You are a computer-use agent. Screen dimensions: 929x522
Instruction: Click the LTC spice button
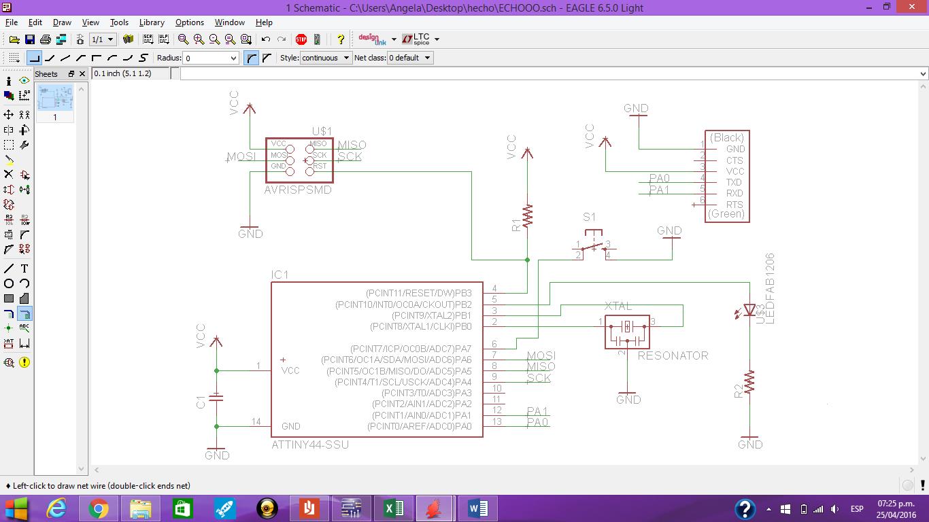click(416, 39)
